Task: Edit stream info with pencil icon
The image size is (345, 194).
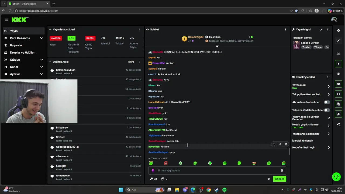Action: [x=321, y=29]
